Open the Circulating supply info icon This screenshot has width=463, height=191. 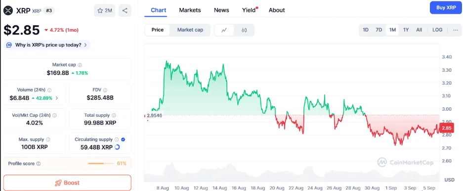pyautogui.click(x=117, y=140)
